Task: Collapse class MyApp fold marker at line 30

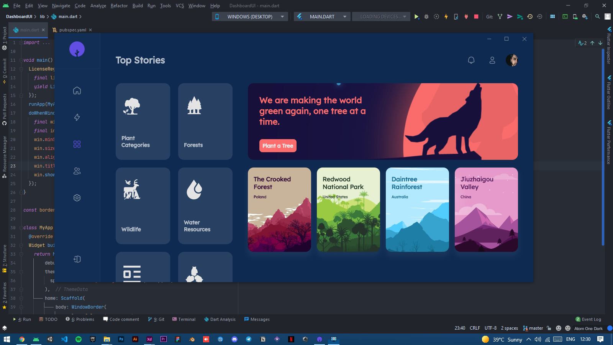Action: (21, 228)
